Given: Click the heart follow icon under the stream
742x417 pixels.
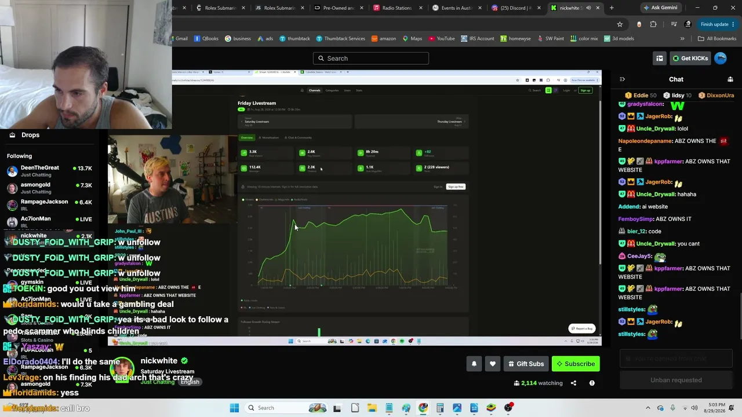Looking at the screenshot, I should pos(493,364).
